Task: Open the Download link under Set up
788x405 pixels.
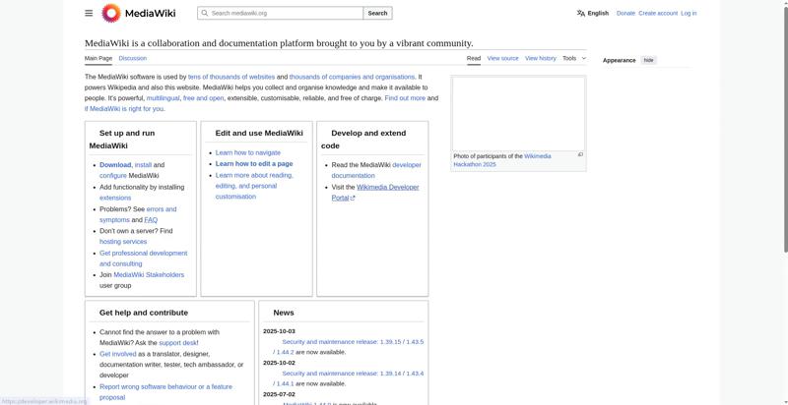Action: click(115, 164)
